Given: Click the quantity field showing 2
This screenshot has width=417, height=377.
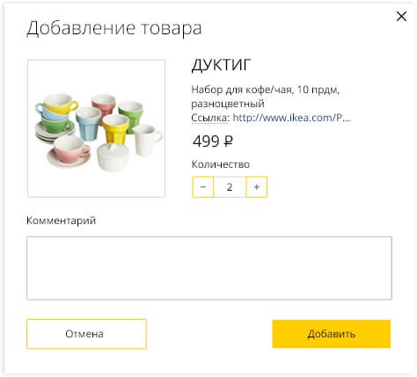Looking at the screenshot, I should point(230,187).
